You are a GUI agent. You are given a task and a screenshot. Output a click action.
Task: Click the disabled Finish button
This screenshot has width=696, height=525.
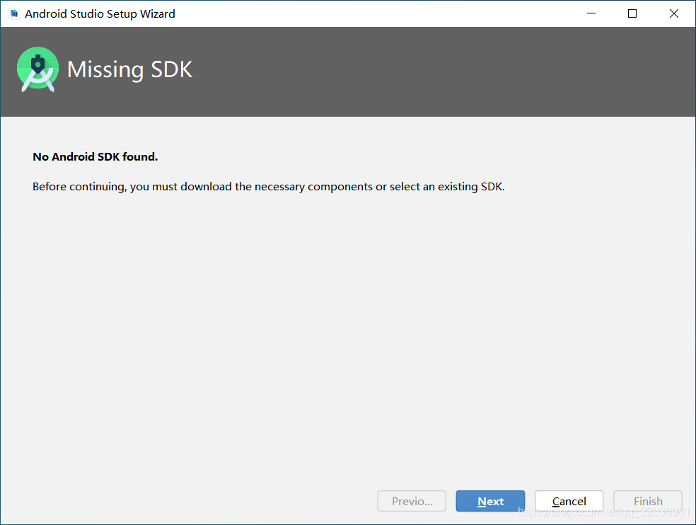coord(647,501)
